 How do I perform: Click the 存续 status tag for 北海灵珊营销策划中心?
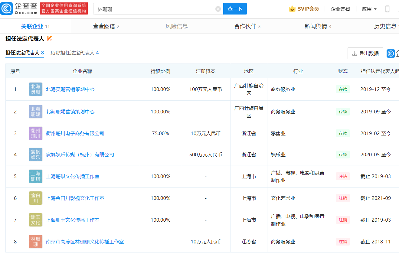point(343,90)
